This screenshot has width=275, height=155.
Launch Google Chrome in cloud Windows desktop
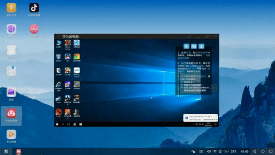tap(77, 57)
